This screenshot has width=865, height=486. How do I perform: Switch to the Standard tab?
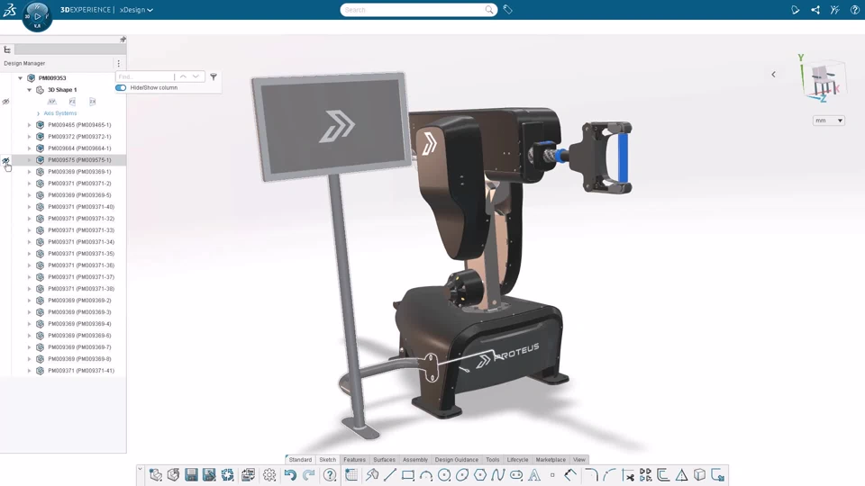[x=300, y=460]
